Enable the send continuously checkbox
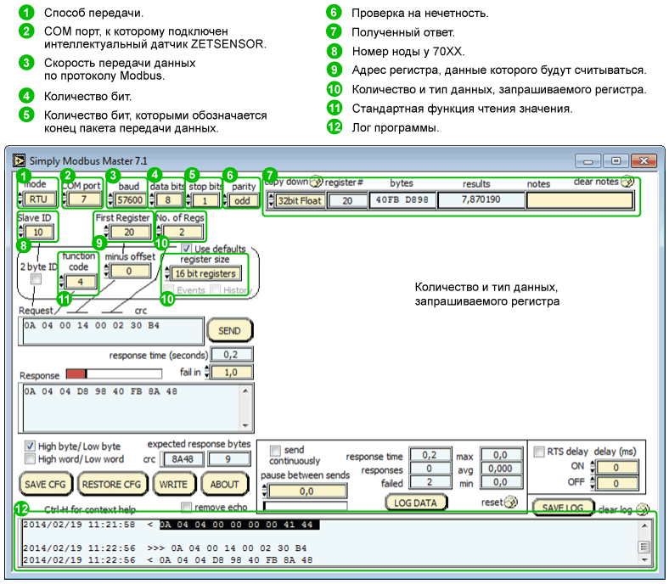The height and width of the screenshot is (584, 669). [276, 451]
